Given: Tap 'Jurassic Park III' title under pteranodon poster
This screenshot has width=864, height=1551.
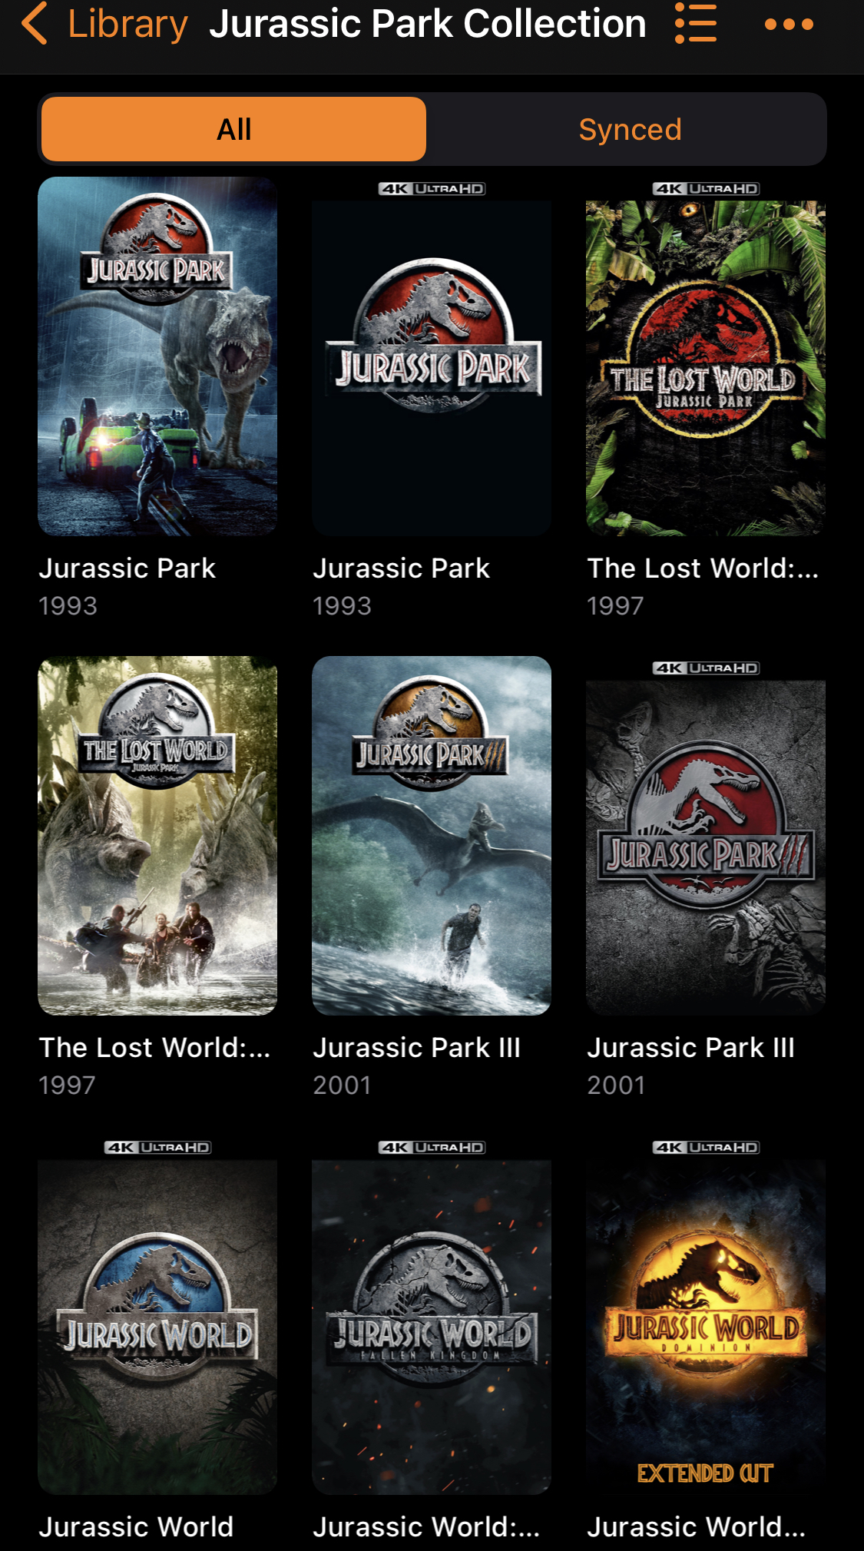Looking at the screenshot, I should tap(417, 1048).
